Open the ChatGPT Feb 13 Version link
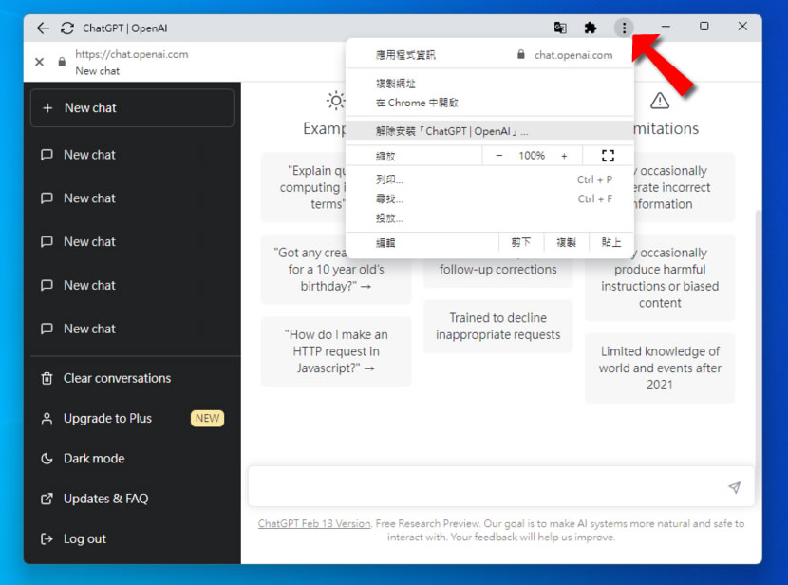788x585 pixels. [x=314, y=523]
